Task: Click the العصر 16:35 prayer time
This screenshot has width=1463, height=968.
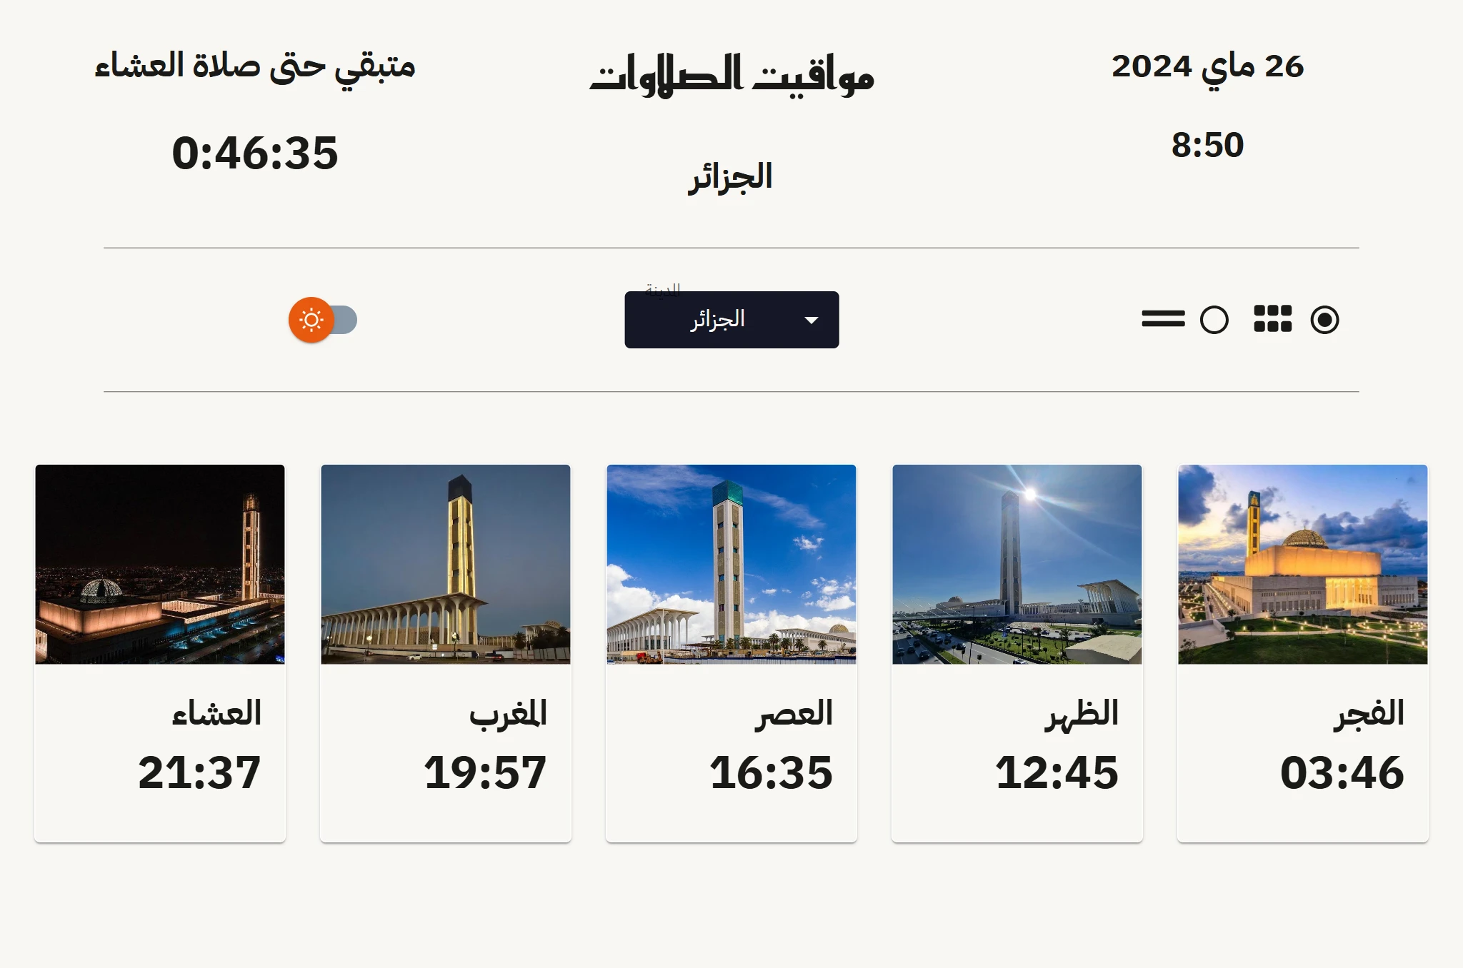Action: pyautogui.click(x=770, y=772)
